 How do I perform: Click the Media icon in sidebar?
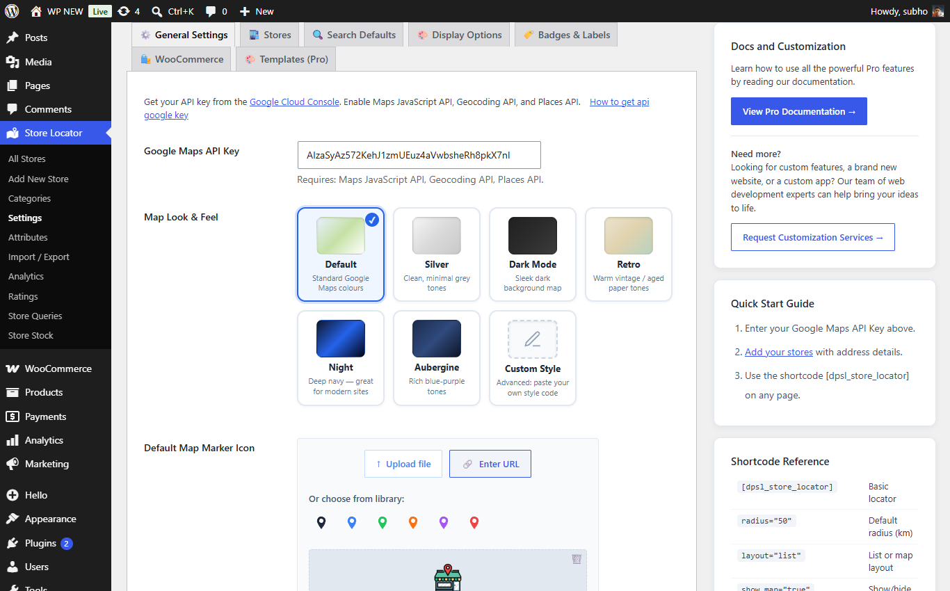click(13, 62)
